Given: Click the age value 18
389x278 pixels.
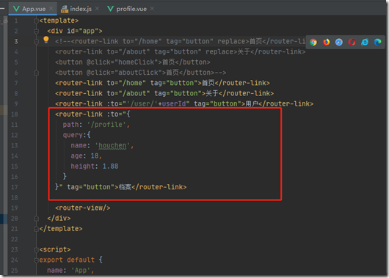Looking at the screenshot, I should [95, 156].
